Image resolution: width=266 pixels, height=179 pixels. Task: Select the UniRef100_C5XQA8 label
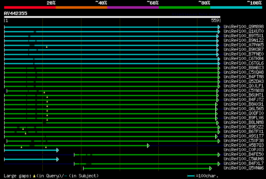(x=244, y=72)
